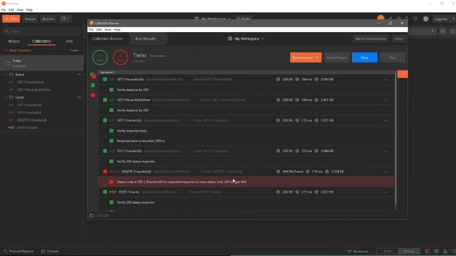The width and height of the screenshot is (456, 256).
Task: Click the orange New button in the main window
Action: tap(11, 19)
